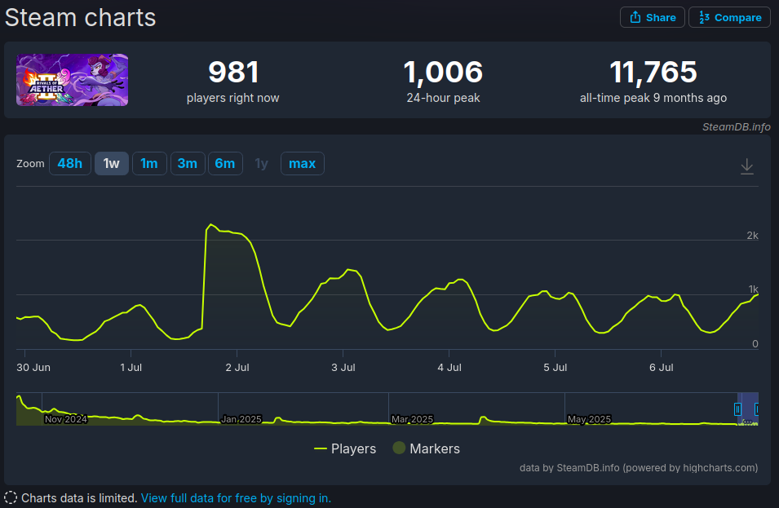Open the Compare charts button
Viewport: 779px width, 508px height.
point(729,17)
